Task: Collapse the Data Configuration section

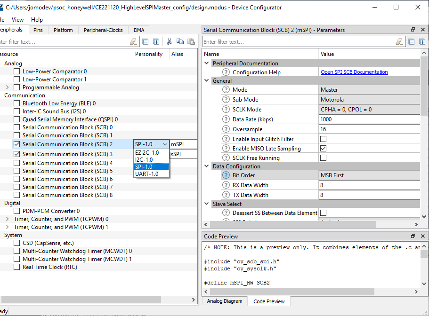Action: click(206, 166)
